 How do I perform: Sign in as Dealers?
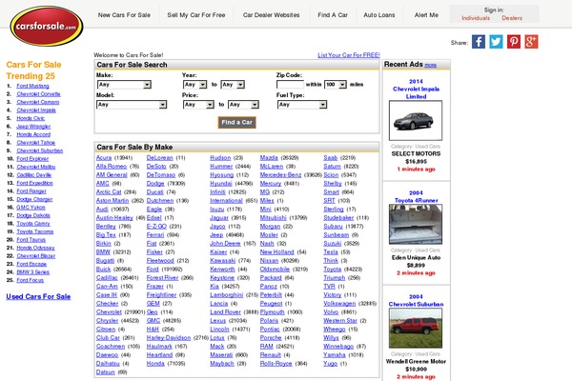coord(512,18)
